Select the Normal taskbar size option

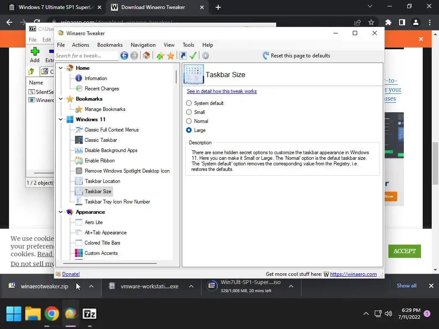click(189, 121)
